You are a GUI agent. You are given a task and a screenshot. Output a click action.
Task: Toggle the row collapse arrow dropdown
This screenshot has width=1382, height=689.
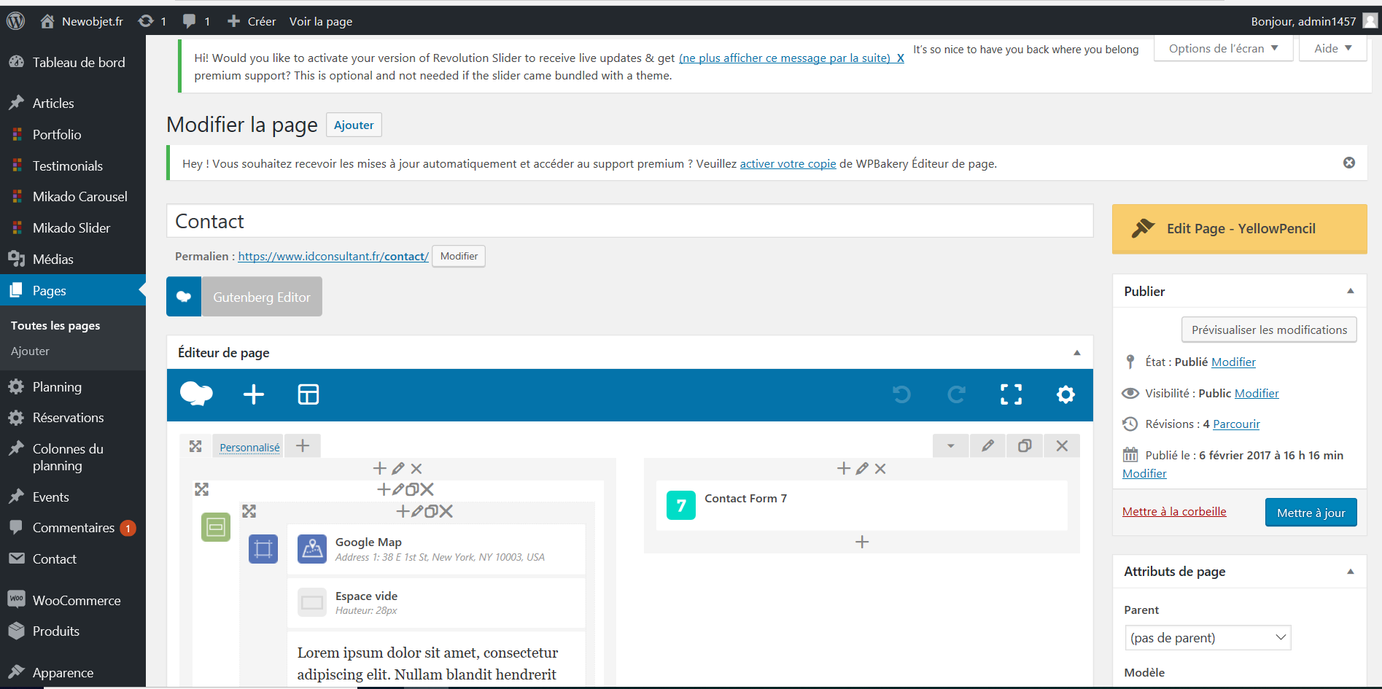(950, 445)
